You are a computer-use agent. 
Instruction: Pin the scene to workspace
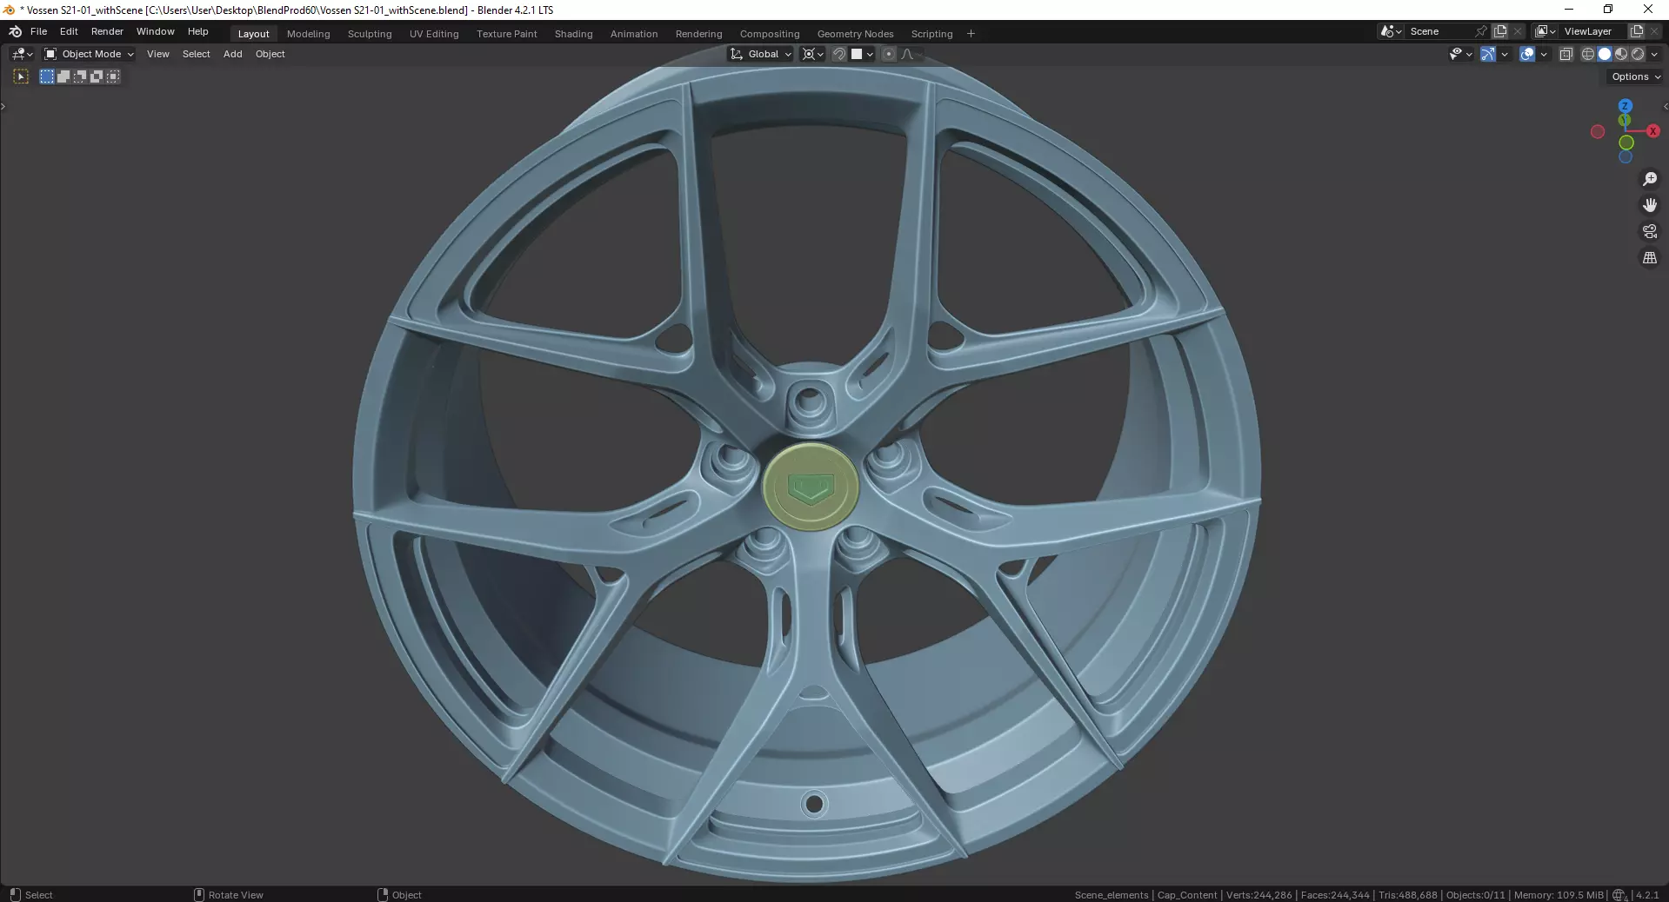point(1482,31)
